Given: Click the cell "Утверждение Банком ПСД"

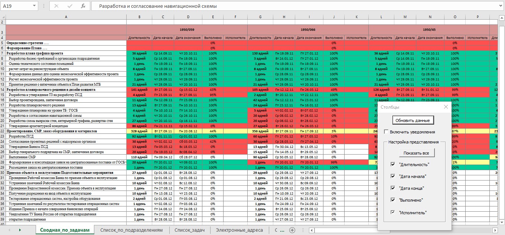Looking at the screenshot, I should pos(66,147).
